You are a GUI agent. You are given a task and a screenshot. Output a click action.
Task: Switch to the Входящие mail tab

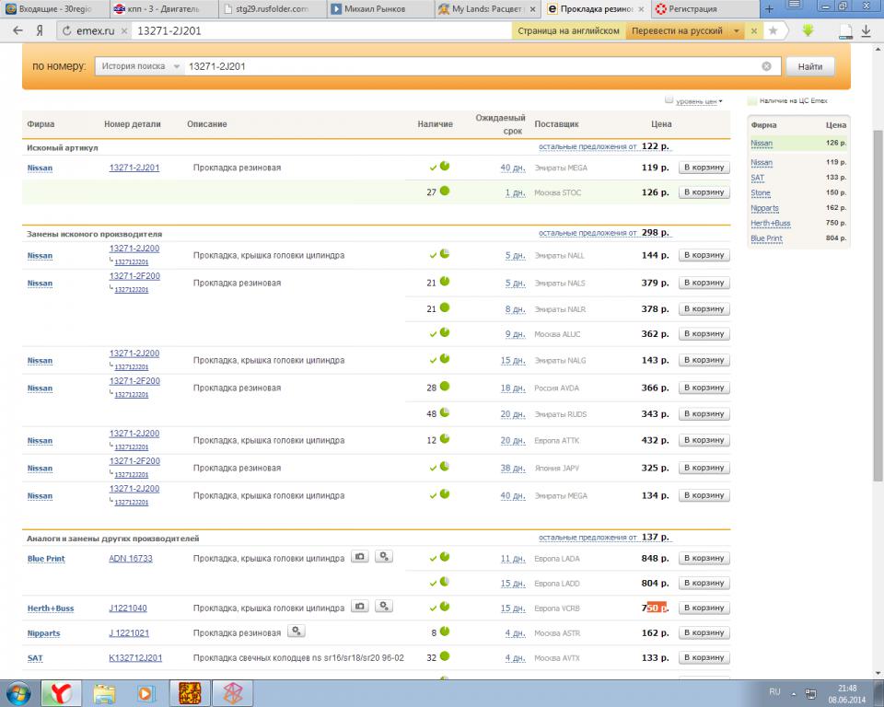tap(54, 9)
